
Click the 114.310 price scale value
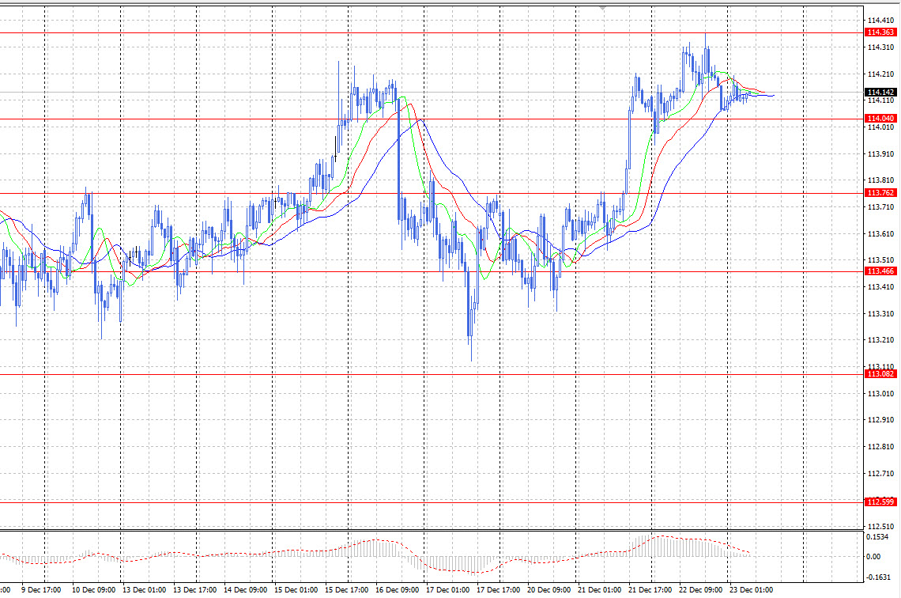881,47
